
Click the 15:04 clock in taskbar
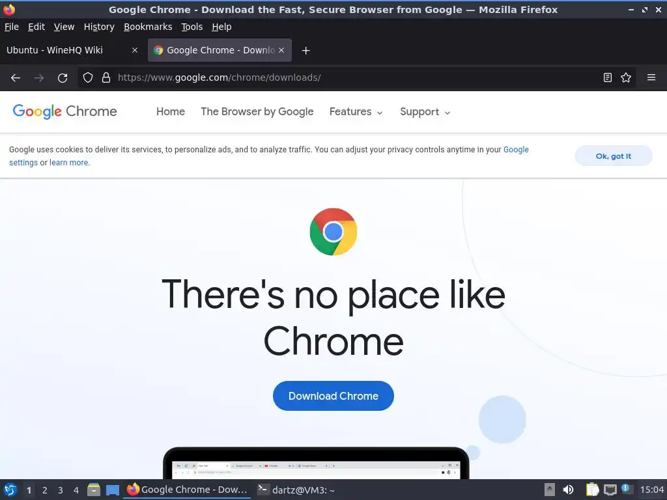tap(651, 490)
